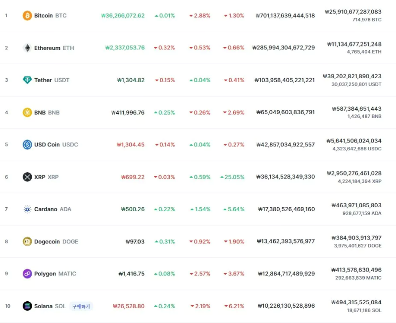The image size is (396, 323).
Task: Click the 구매하기 buy button next to Solana
Action: pyautogui.click(x=81, y=306)
